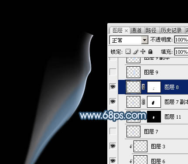Select the 图层 7 layer thumbnail
The width and height of the screenshot is (188, 164).
133,131
